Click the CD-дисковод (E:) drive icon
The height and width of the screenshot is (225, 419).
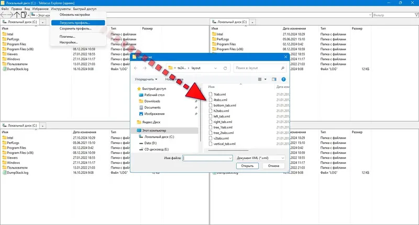click(141, 150)
